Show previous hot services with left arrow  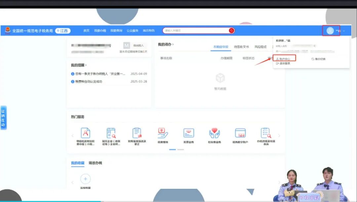(72, 136)
